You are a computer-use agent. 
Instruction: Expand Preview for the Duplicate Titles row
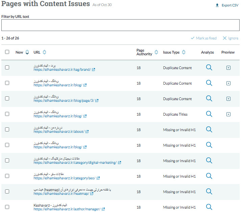coord(228,114)
